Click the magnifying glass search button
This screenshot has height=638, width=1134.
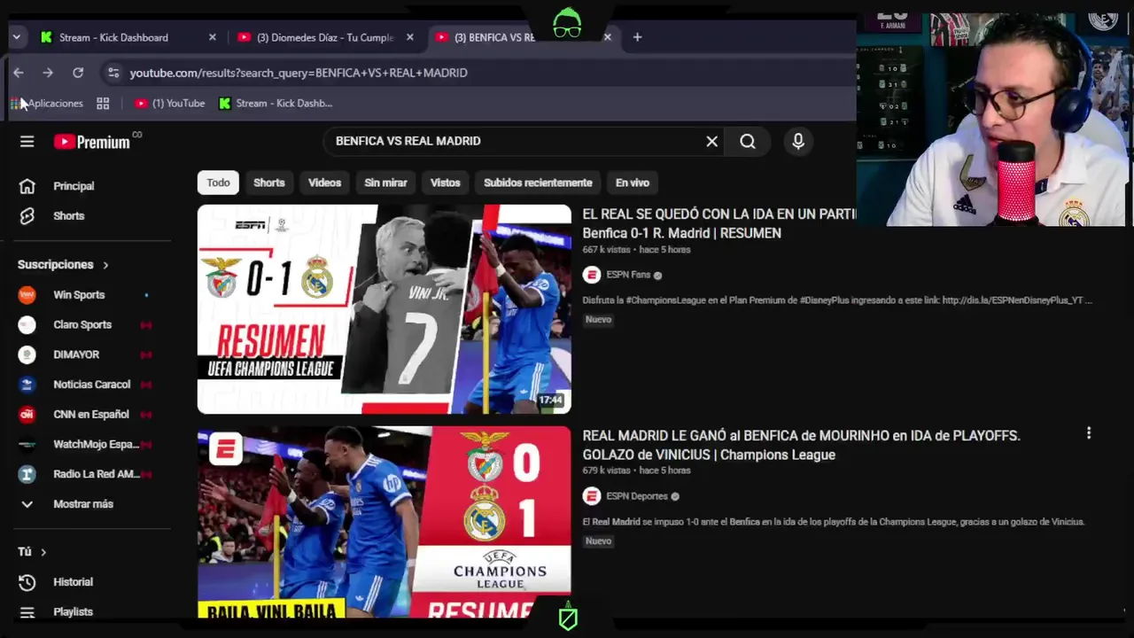748,142
